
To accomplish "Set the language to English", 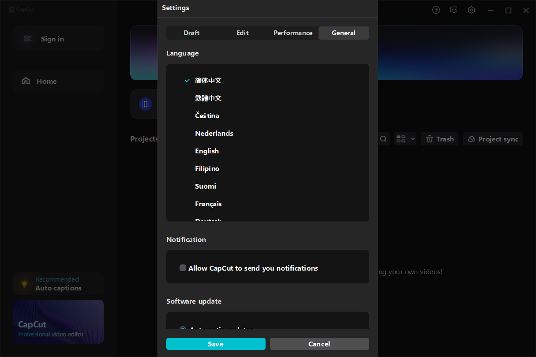I will [207, 151].
